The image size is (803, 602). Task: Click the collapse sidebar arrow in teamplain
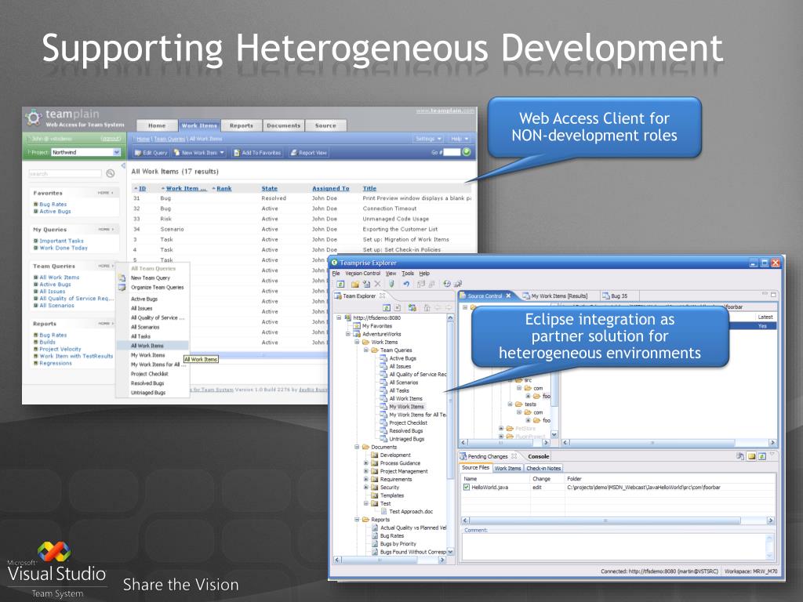click(123, 166)
